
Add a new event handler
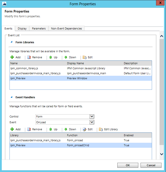[x=15, y=129]
